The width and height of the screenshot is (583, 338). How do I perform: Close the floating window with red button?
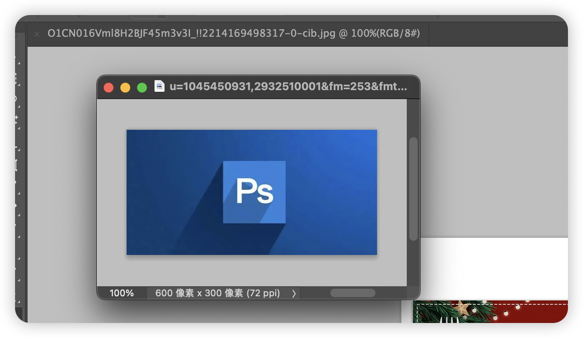click(x=109, y=88)
